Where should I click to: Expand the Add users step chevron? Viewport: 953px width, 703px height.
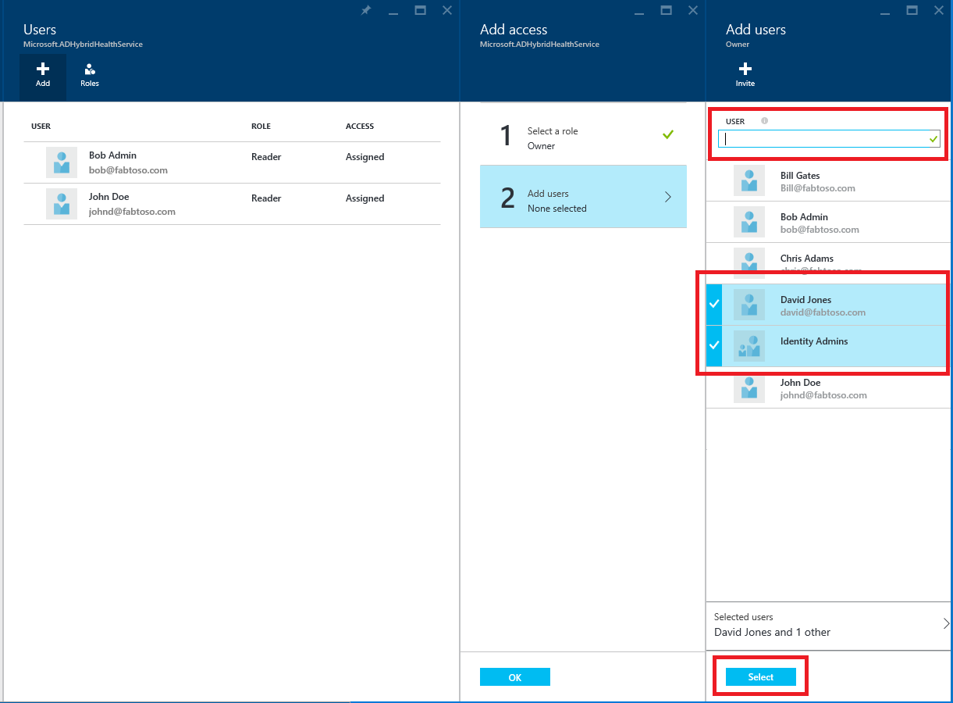667,197
